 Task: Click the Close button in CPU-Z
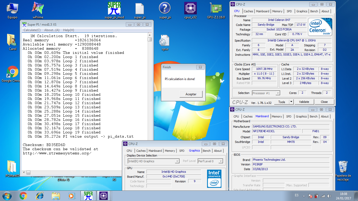324,102
